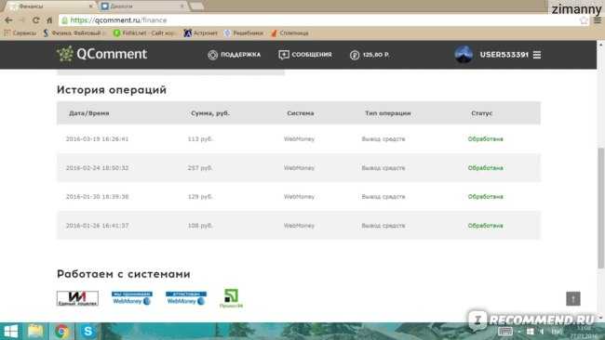The width and height of the screenshot is (605, 340).
Task: Switch to the Диалоги browser tab
Action: (x=142, y=7)
